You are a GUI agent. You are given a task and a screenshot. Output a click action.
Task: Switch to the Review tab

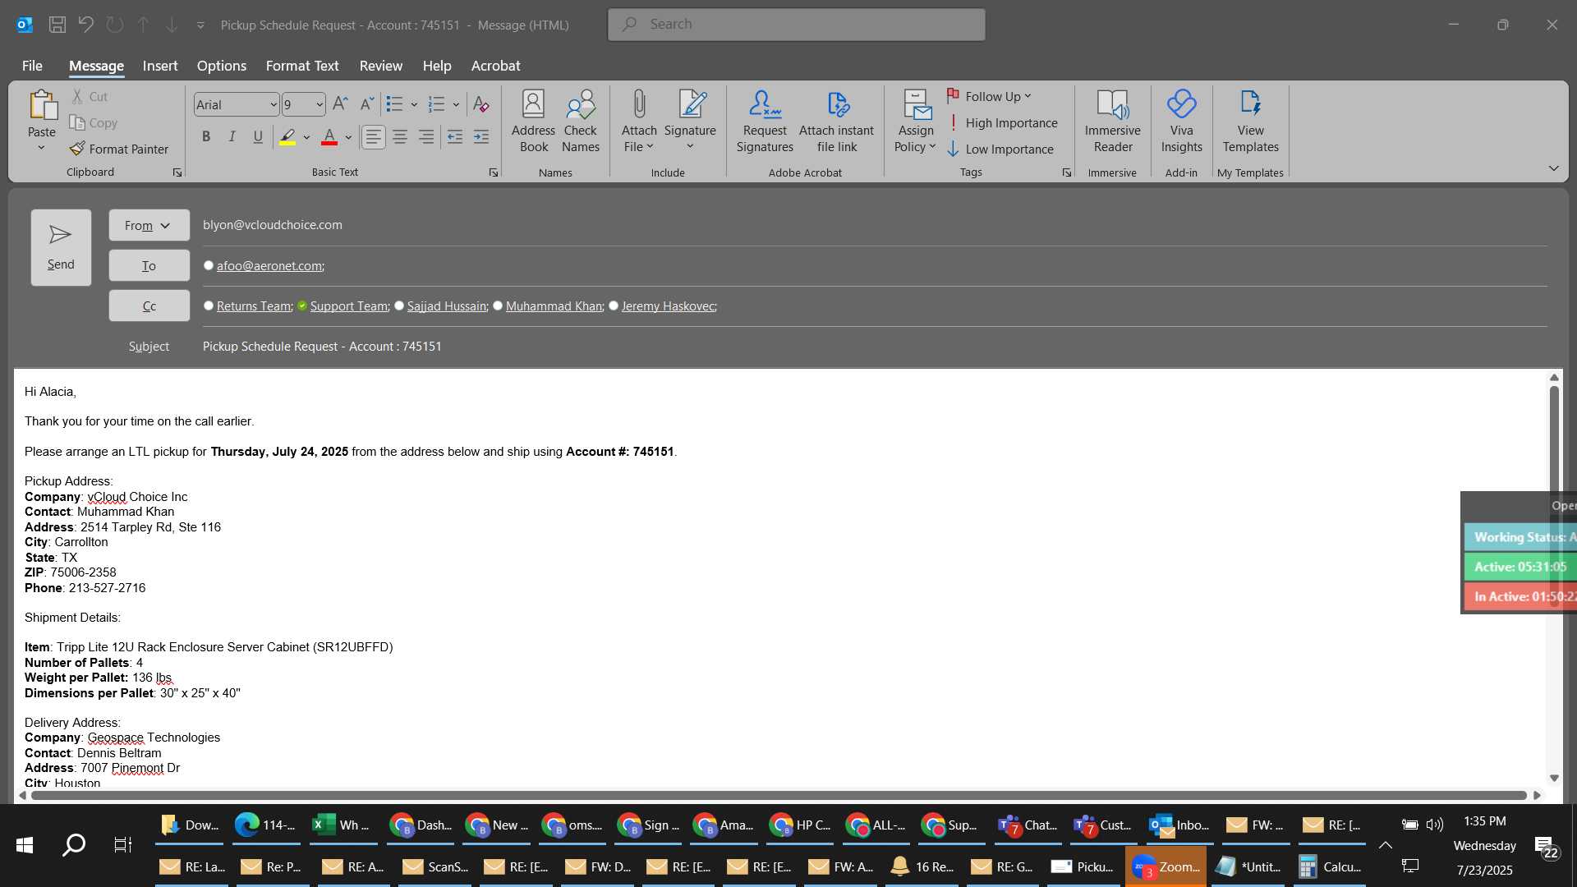[381, 66]
